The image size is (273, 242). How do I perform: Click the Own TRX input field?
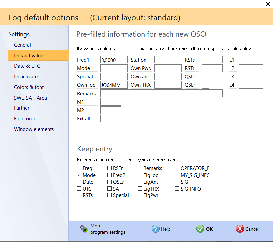pyautogui.click(x=168, y=85)
